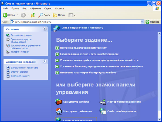Viewport: 162px width, 122px height.
Task: Click the greyed Forward arrow icon
Action: 23,15
